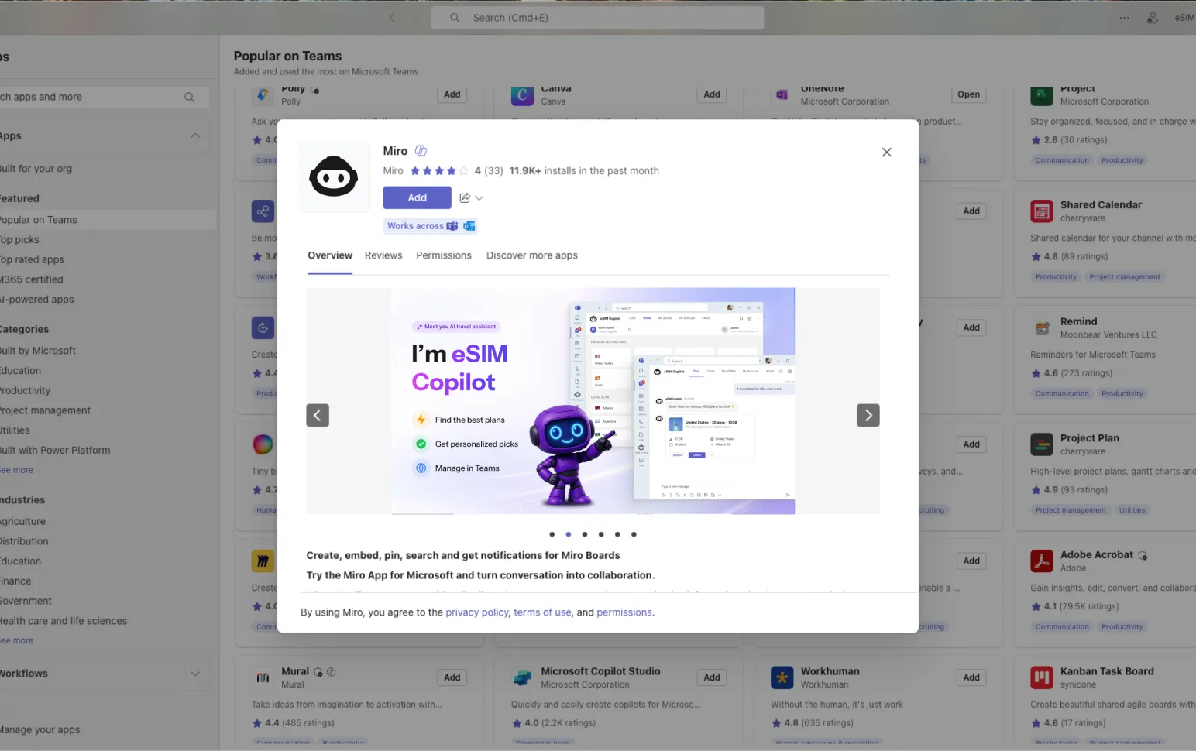The width and height of the screenshot is (1196, 751).
Task: Open M365 certified category
Action: (x=31, y=279)
